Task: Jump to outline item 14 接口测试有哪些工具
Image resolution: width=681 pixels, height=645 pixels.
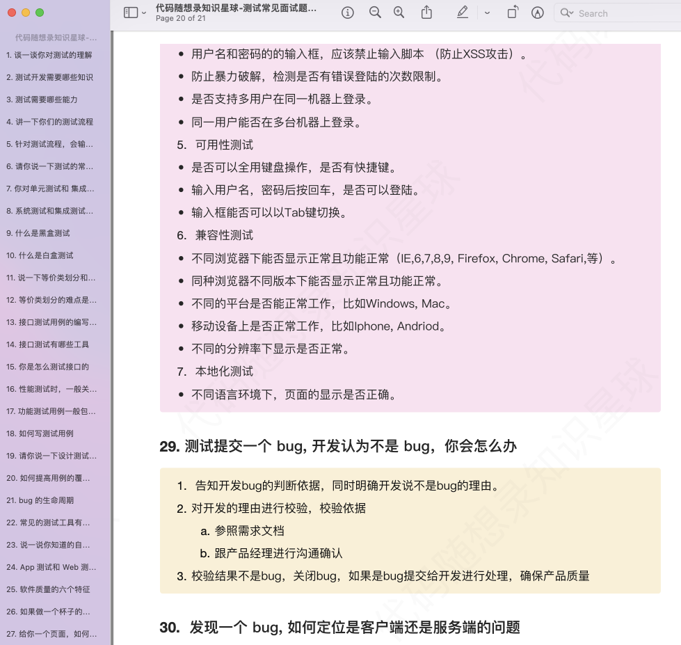Action: click(x=47, y=344)
